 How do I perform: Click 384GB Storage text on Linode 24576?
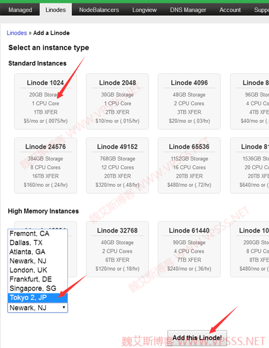pyautogui.click(x=45, y=159)
